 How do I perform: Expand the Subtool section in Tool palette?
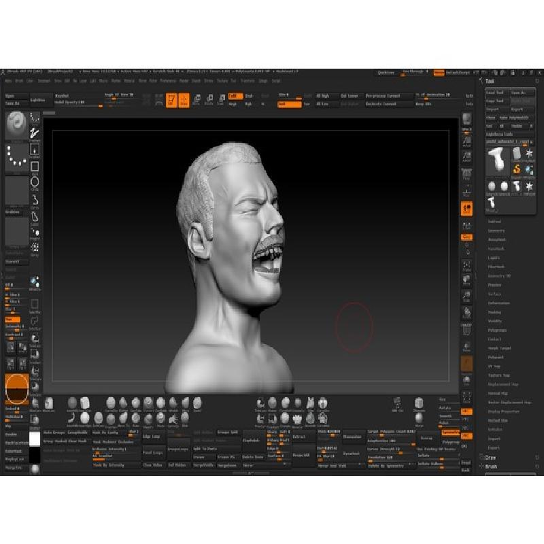tap(494, 222)
